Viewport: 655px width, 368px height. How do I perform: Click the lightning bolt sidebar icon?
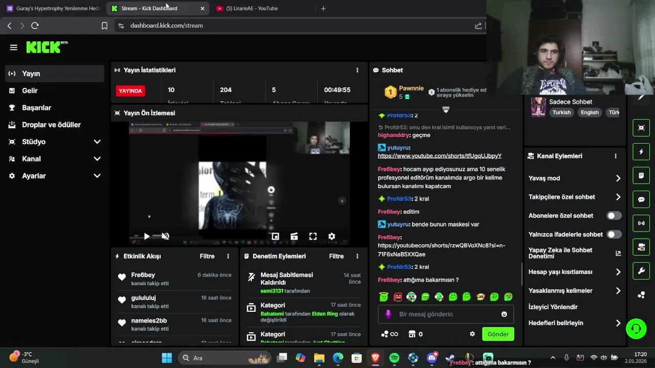click(641, 152)
